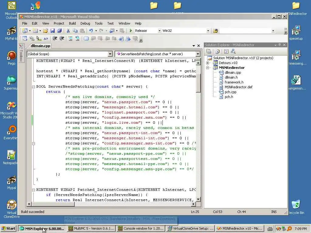Click the Add New Item toolbar icon
The image size is (311, 233).
click(x=35, y=31)
